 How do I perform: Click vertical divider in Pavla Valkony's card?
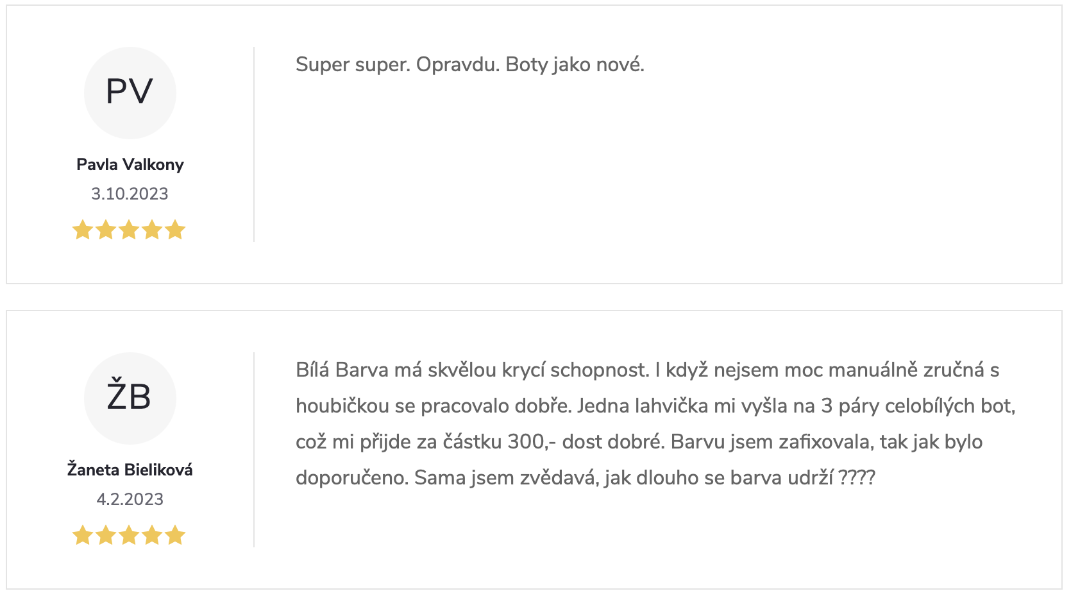point(254,144)
